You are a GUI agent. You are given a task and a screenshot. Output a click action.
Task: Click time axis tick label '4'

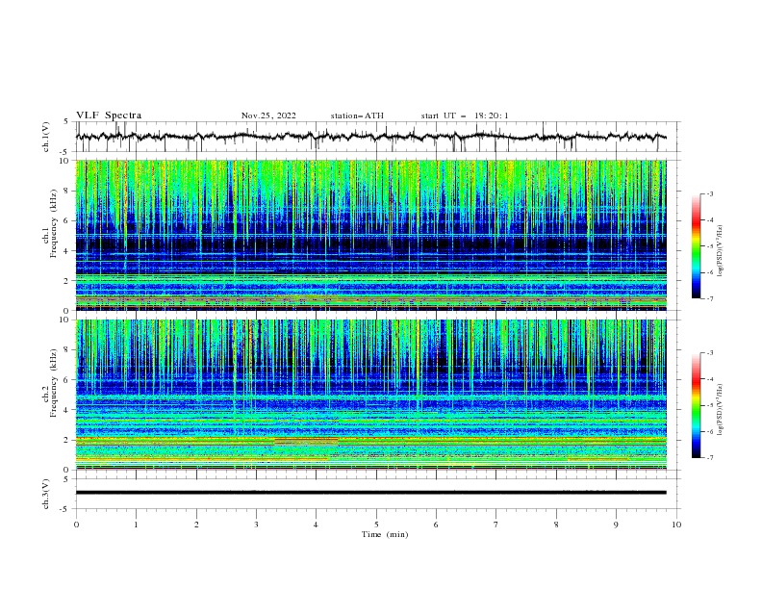(316, 525)
